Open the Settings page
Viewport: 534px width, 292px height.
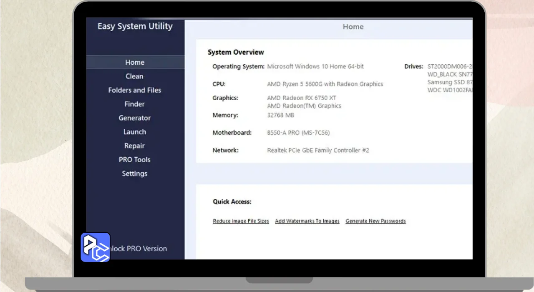point(134,174)
